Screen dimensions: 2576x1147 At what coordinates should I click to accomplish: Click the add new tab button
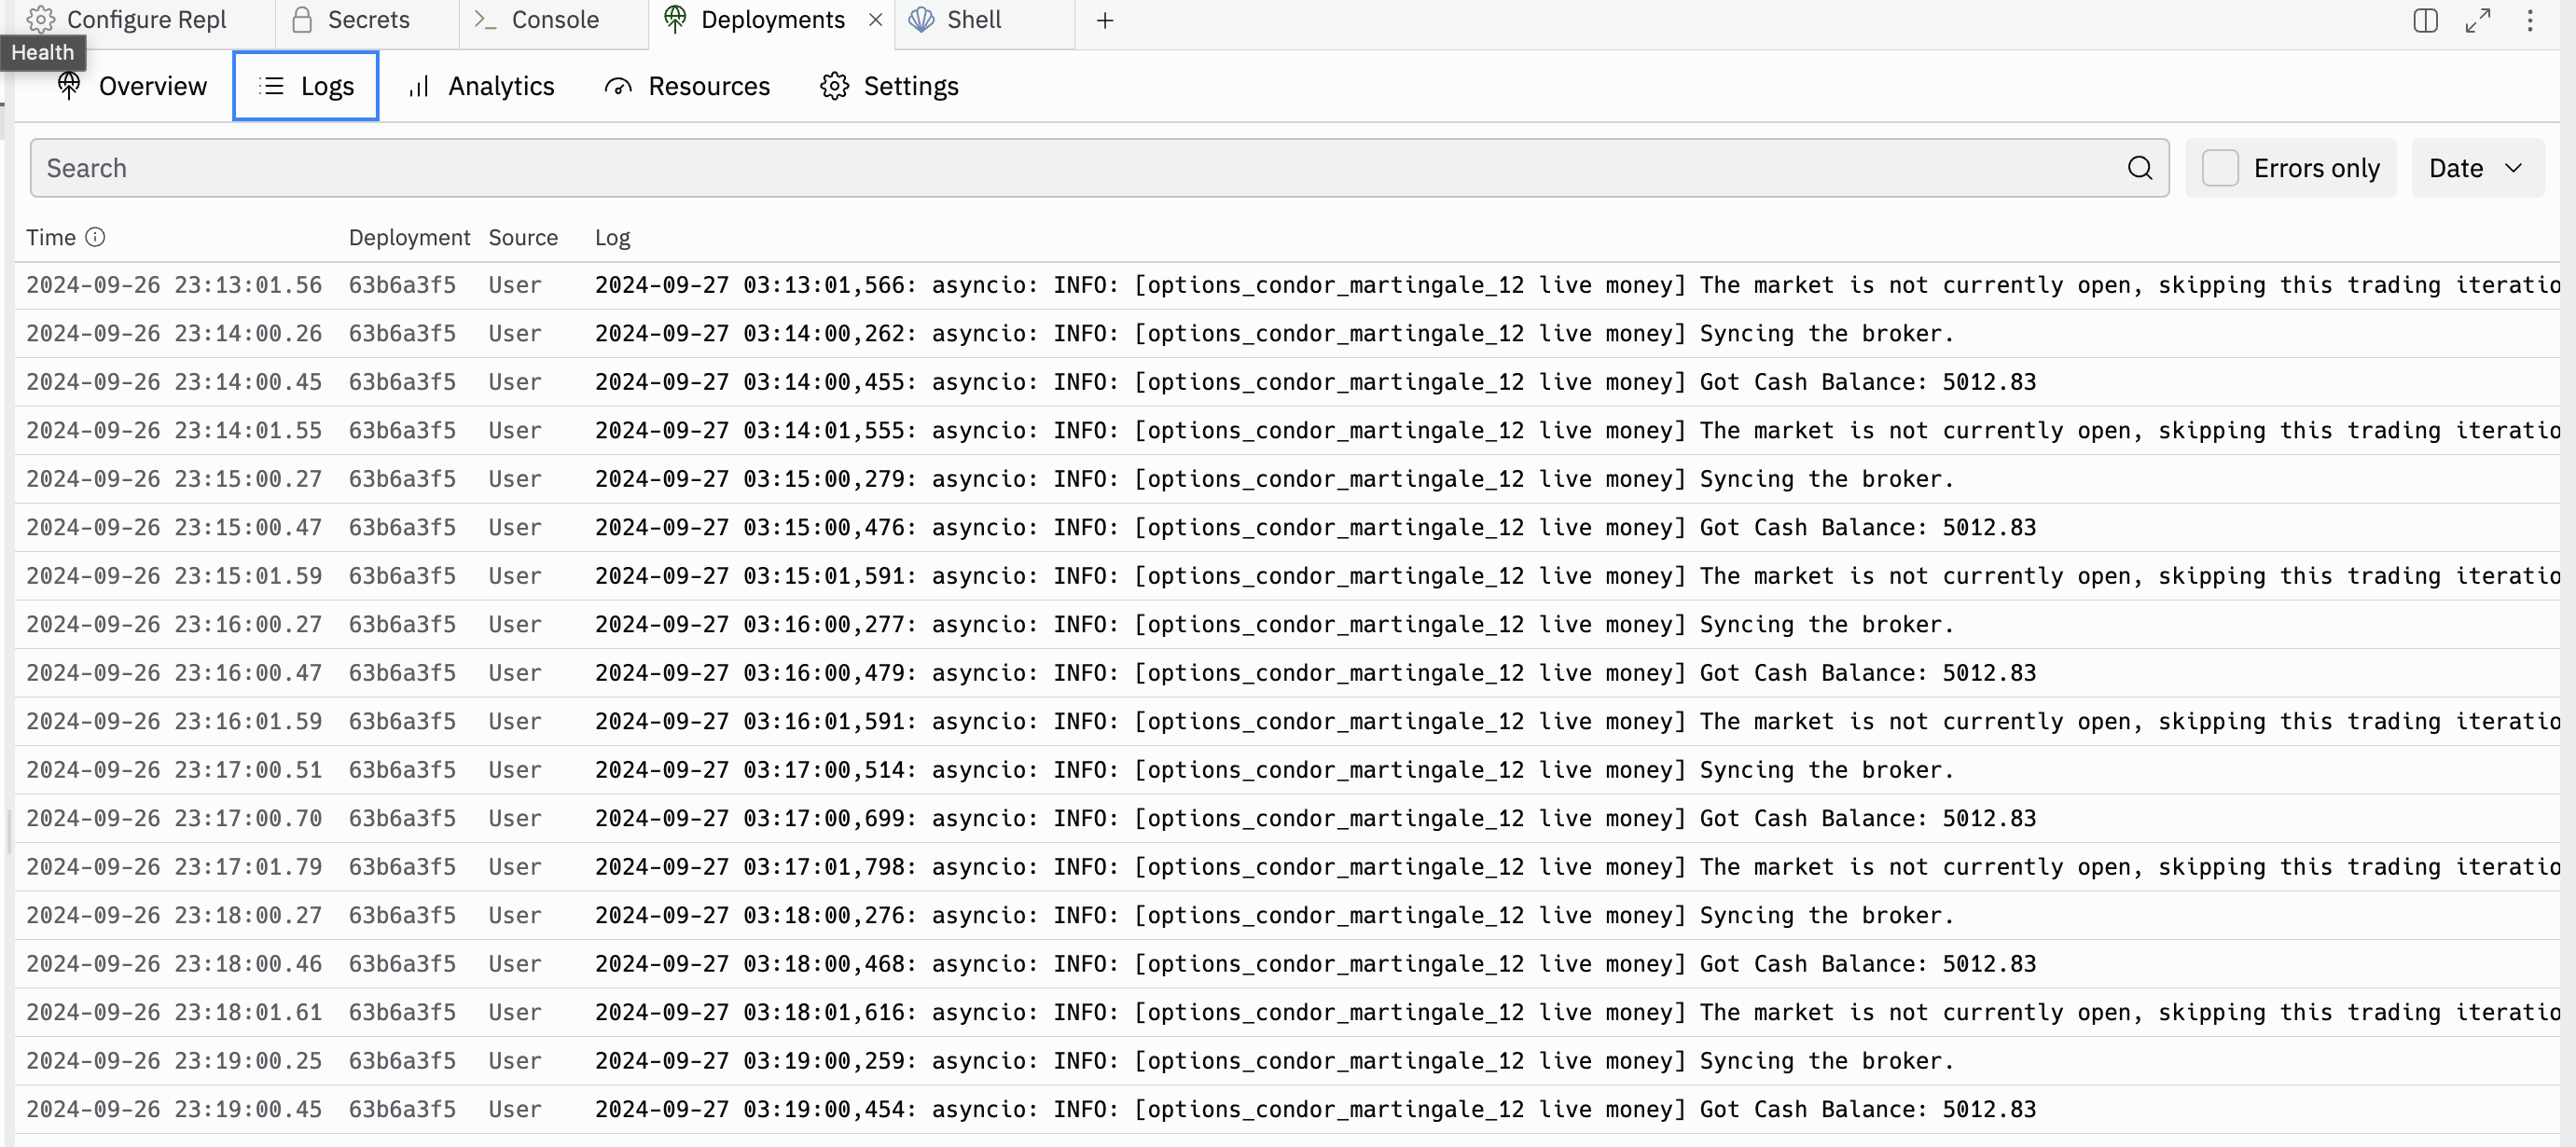click(x=1104, y=21)
